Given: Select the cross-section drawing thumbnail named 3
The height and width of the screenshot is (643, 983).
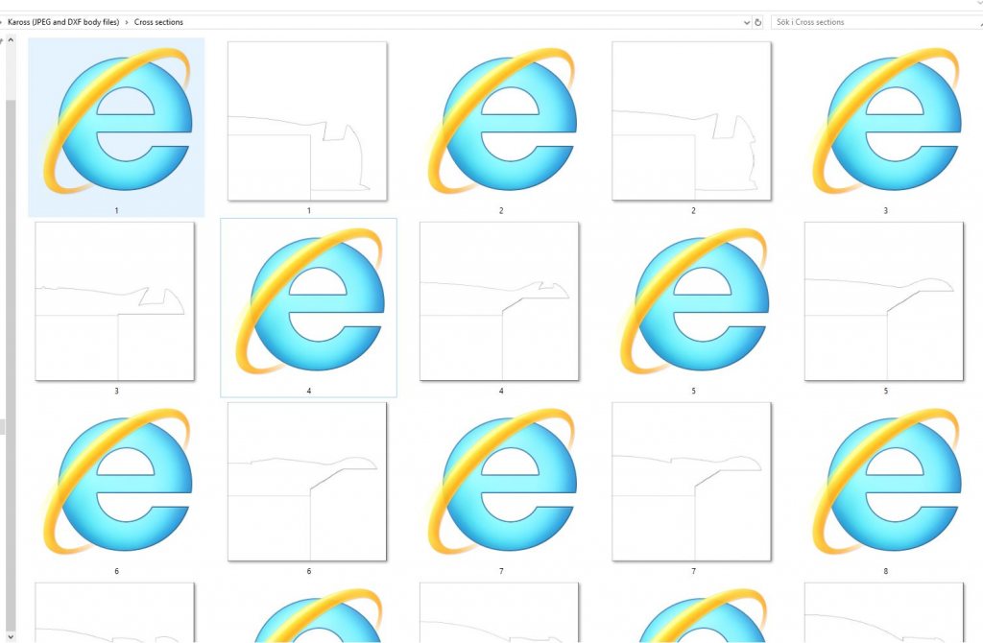Looking at the screenshot, I should pyautogui.click(x=115, y=300).
